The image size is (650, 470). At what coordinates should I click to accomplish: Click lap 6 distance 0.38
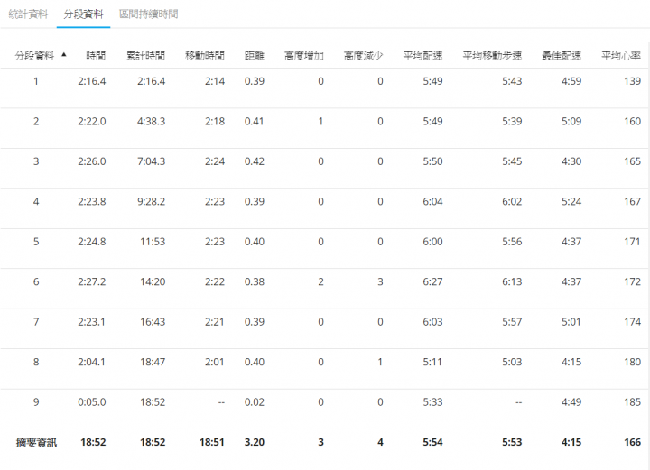pos(254,282)
